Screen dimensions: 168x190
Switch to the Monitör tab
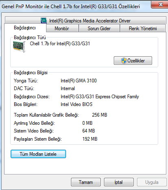(62, 29)
